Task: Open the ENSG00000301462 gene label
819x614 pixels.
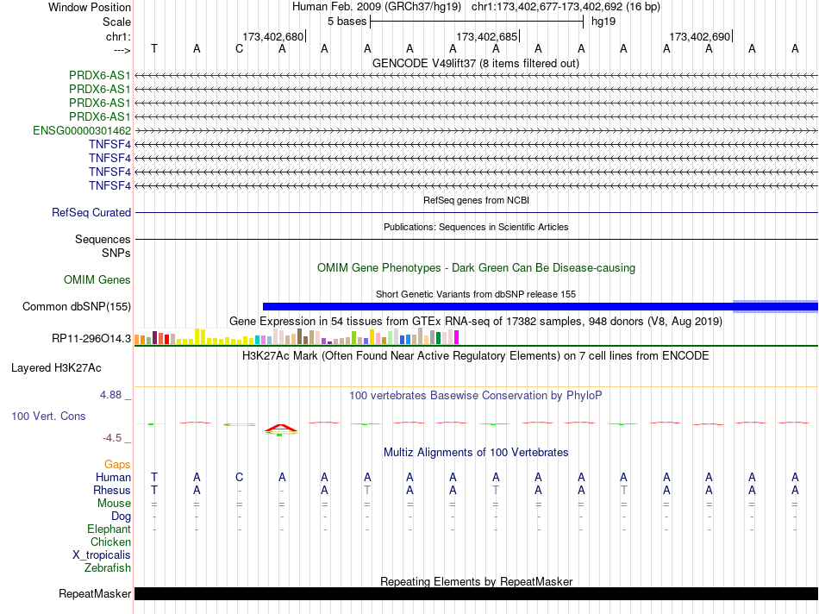Action: point(82,130)
